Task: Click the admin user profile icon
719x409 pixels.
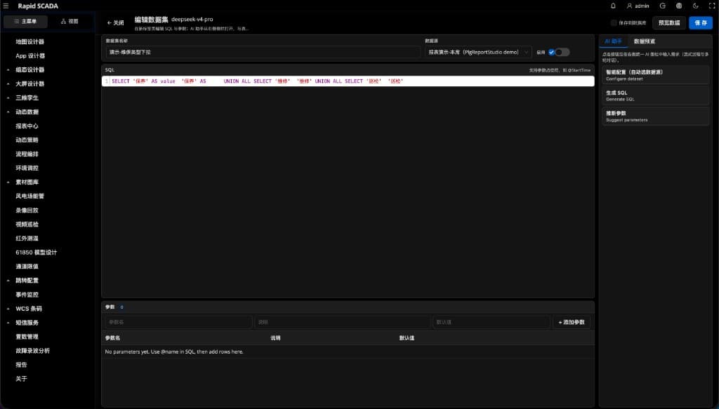Action: [630, 6]
